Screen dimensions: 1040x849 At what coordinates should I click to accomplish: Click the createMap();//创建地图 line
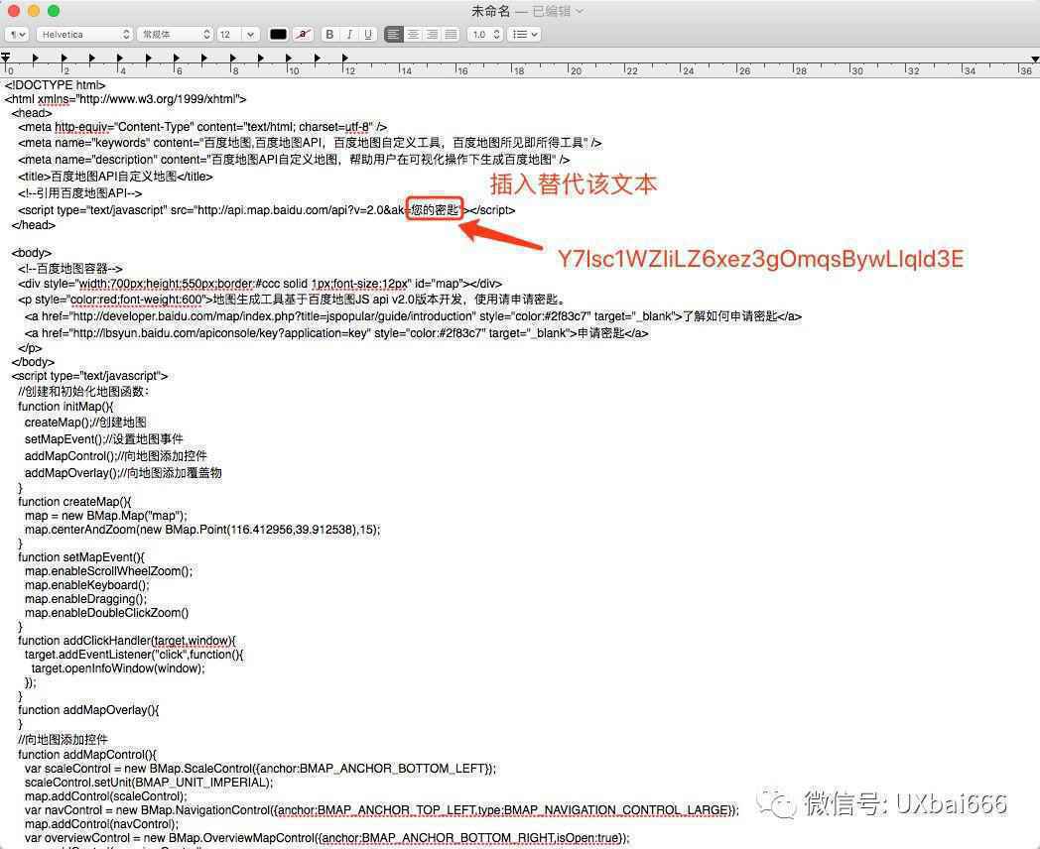click(x=85, y=423)
